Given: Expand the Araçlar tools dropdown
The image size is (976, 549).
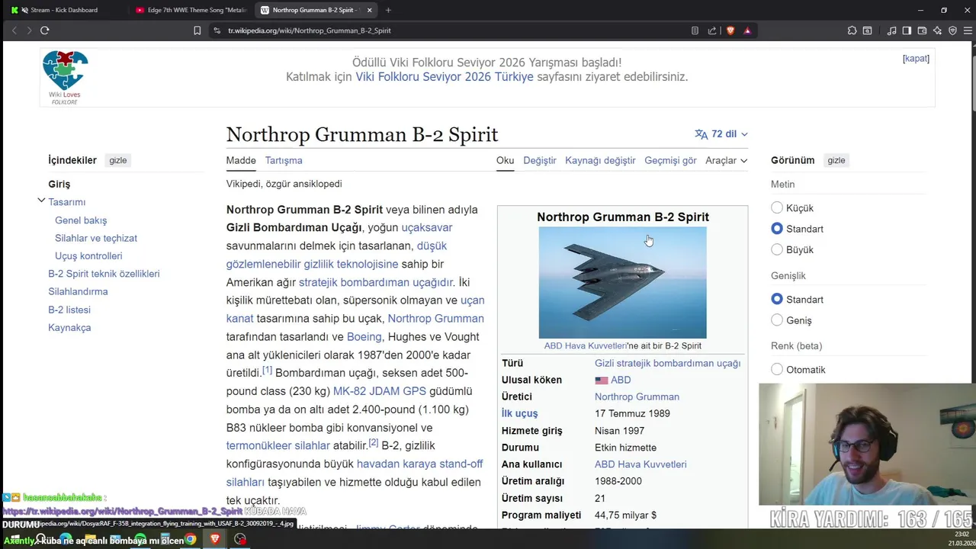Looking at the screenshot, I should click(x=726, y=160).
